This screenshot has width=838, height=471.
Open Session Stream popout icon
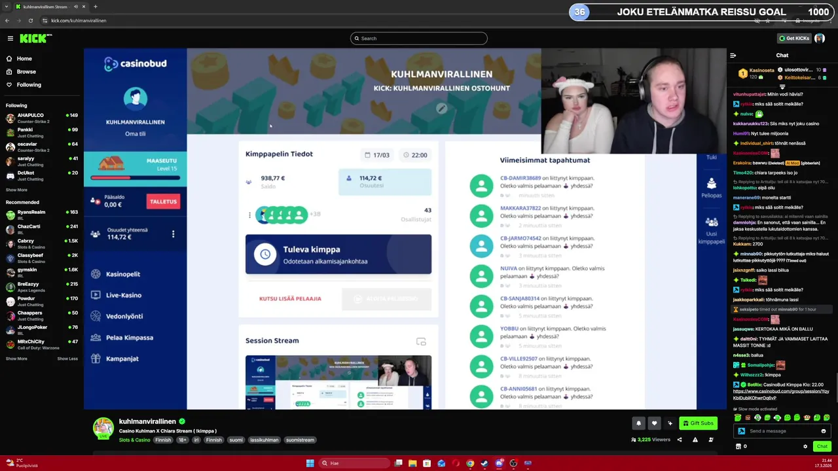(x=421, y=341)
